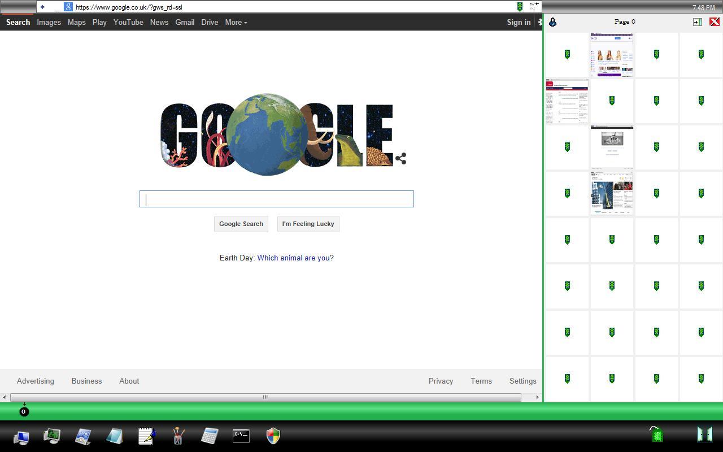Open the Images tab in Google bar
Screen dimensions: 723x452
pyautogui.click(x=49, y=22)
